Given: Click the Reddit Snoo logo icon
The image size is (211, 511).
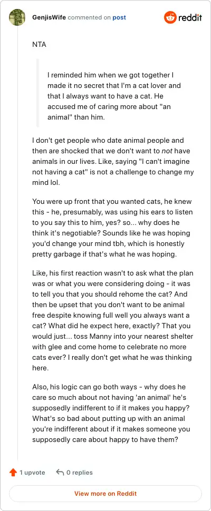Looking at the screenshot, I should click(x=169, y=17).
